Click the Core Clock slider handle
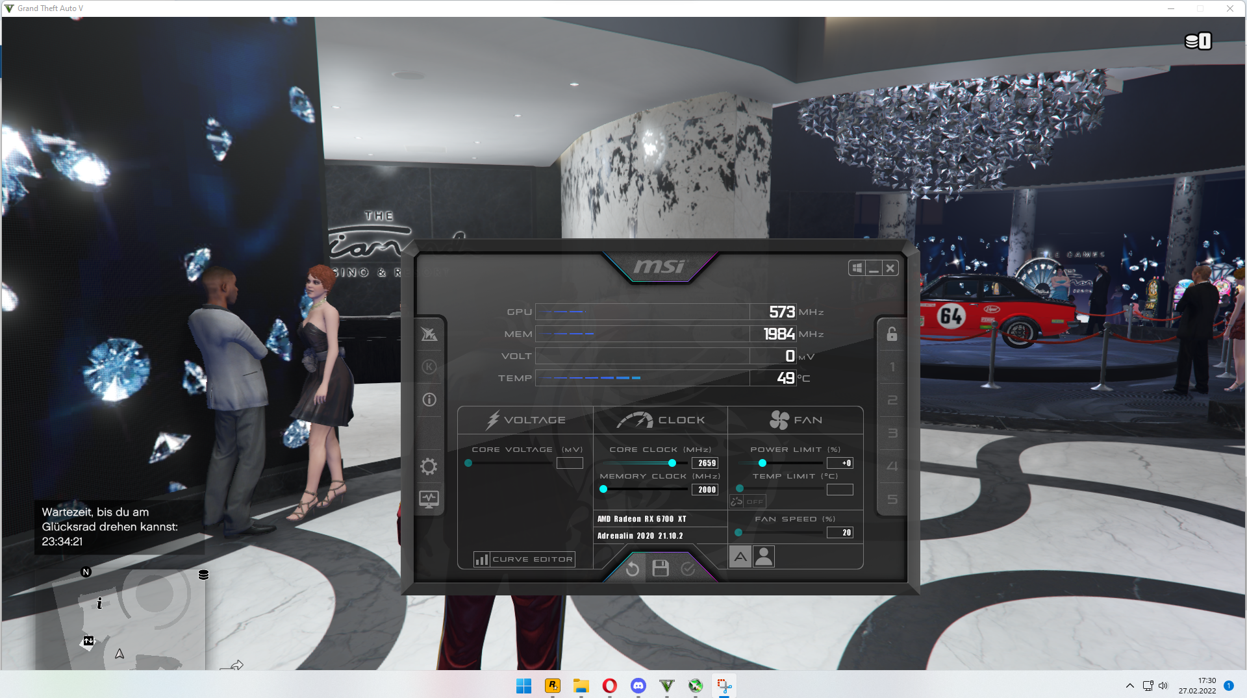This screenshot has width=1247, height=698. pyautogui.click(x=672, y=463)
